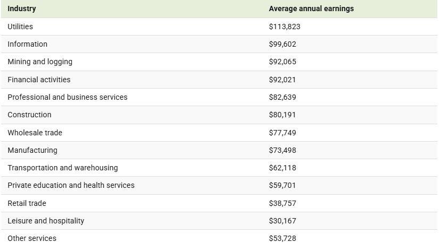Select Transportation and warehousing cell

tap(63, 168)
